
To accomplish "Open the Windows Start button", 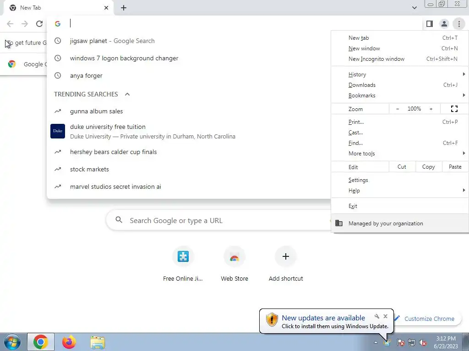I will [x=12, y=342].
